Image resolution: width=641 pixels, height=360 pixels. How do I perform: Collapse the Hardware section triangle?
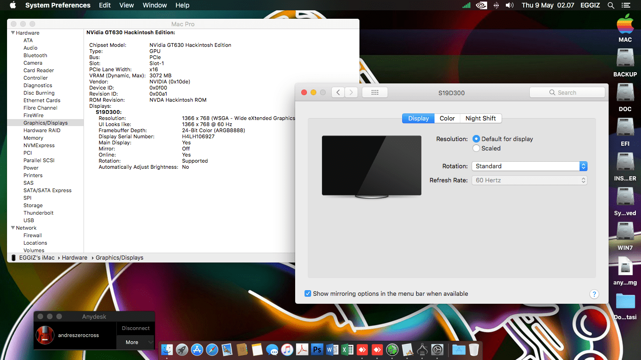[x=13, y=33]
